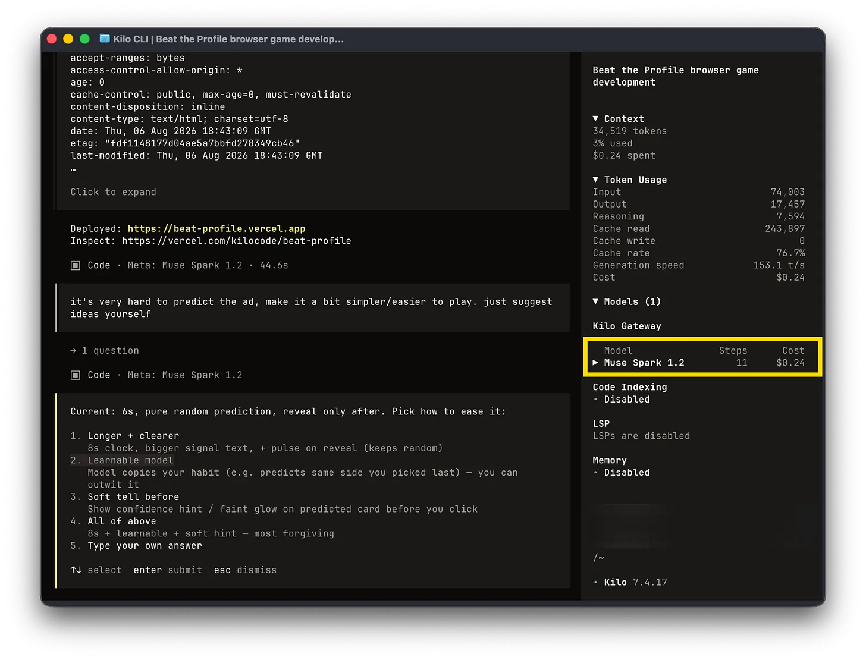This screenshot has width=866, height=660.
Task: Click the enter submit hint
Action: pyautogui.click(x=168, y=570)
